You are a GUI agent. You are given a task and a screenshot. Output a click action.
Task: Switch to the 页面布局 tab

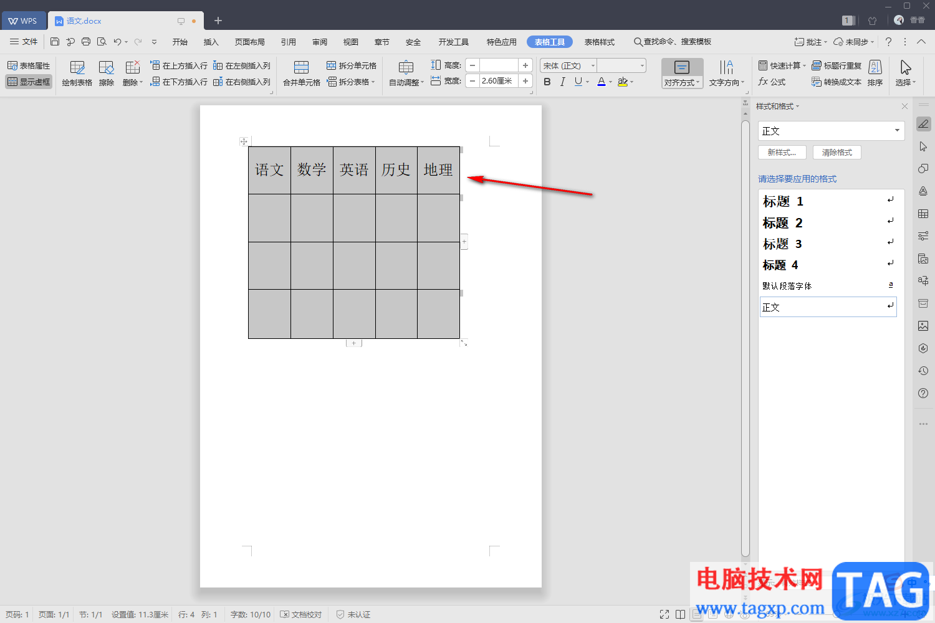point(250,42)
